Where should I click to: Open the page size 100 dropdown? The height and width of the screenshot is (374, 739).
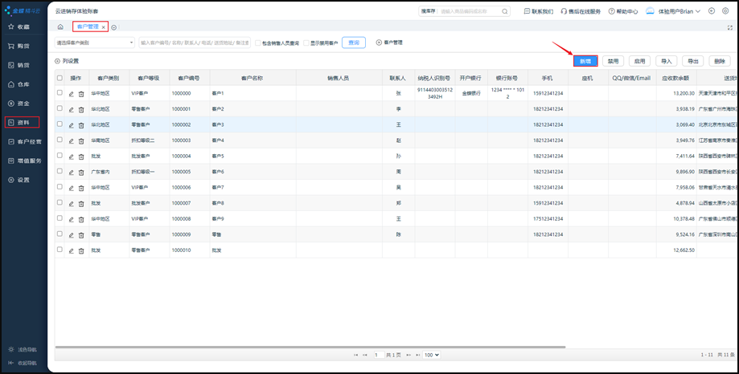pos(431,355)
